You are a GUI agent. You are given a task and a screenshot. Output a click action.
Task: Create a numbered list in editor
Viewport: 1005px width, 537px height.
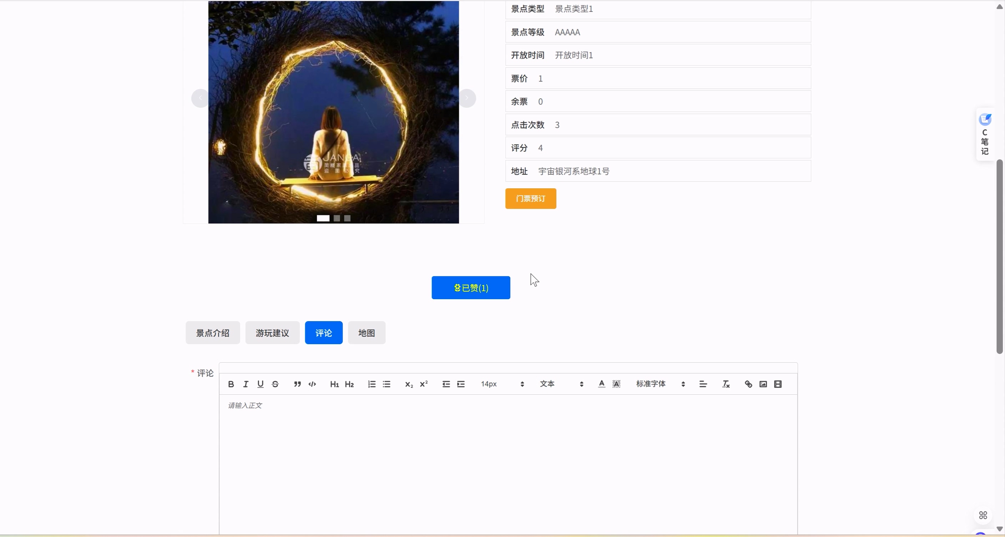click(x=372, y=384)
